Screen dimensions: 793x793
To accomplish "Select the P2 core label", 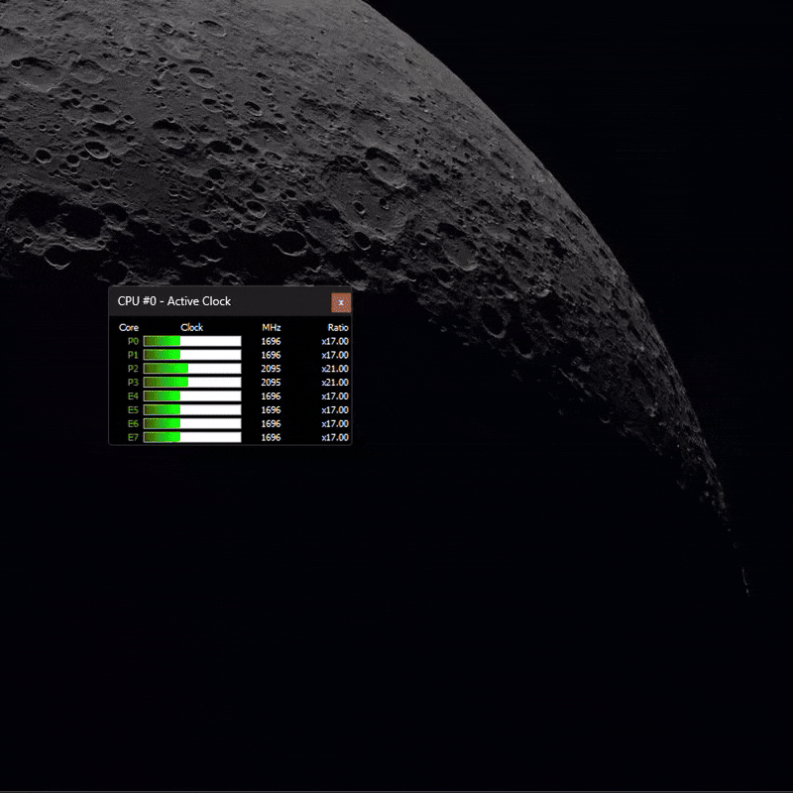I will 133,369.
